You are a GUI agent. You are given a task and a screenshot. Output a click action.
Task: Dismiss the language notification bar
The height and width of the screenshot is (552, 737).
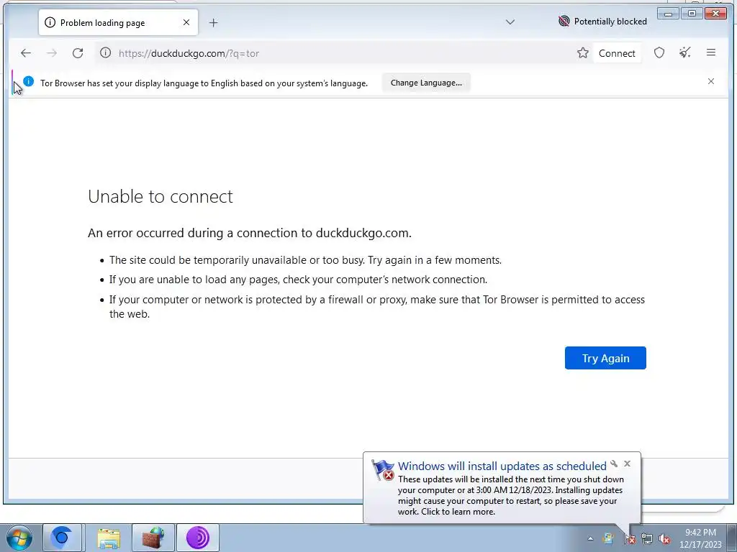(711, 82)
